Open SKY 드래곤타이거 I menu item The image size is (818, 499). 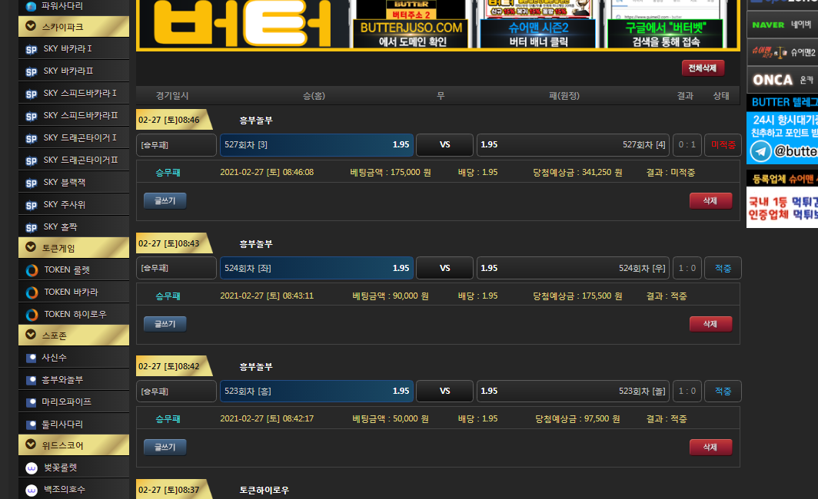79,138
